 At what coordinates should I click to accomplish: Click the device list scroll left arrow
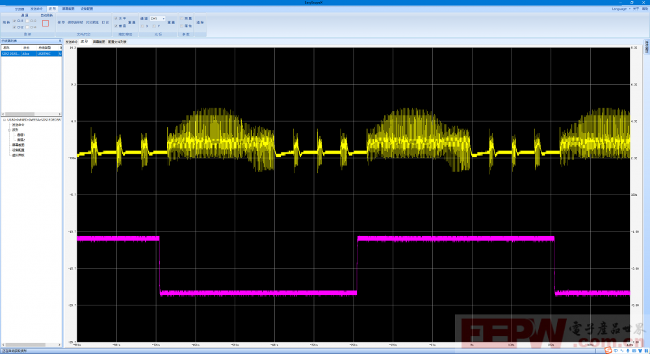(x=3, y=114)
